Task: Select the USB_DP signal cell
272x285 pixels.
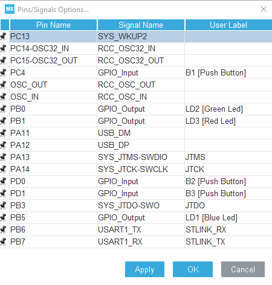Action: click(x=141, y=145)
